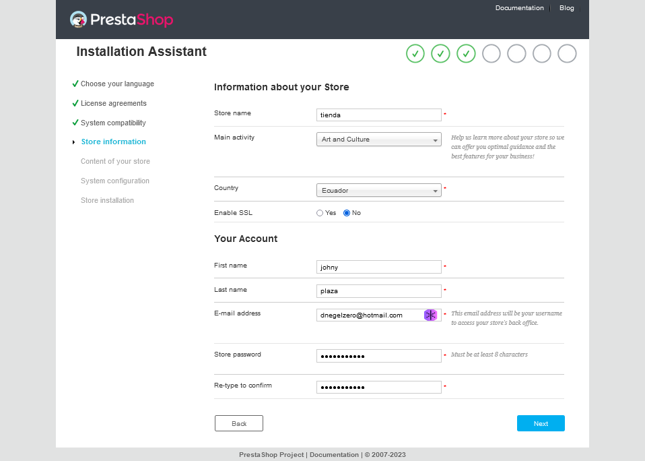Screen dimensions: 645x461
Task: Open the Documentation link in header
Action: 519,8
